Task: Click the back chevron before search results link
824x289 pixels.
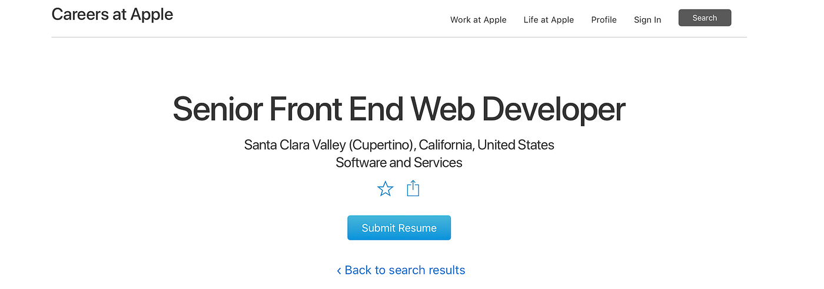Action: coord(339,271)
